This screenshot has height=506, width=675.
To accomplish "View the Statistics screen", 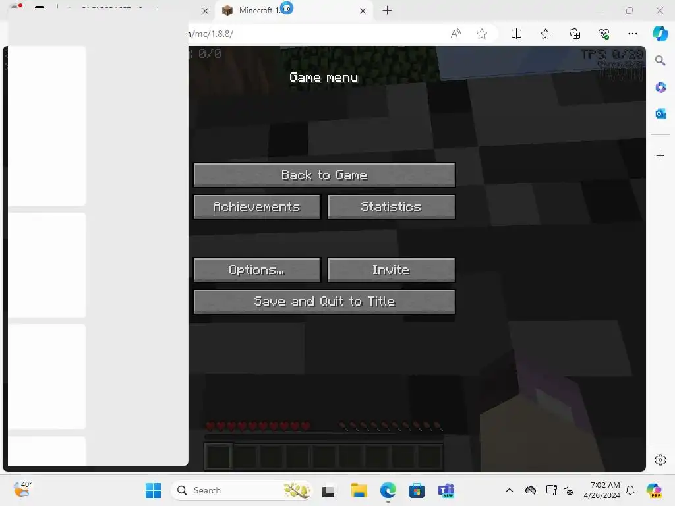I will pyautogui.click(x=392, y=206).
